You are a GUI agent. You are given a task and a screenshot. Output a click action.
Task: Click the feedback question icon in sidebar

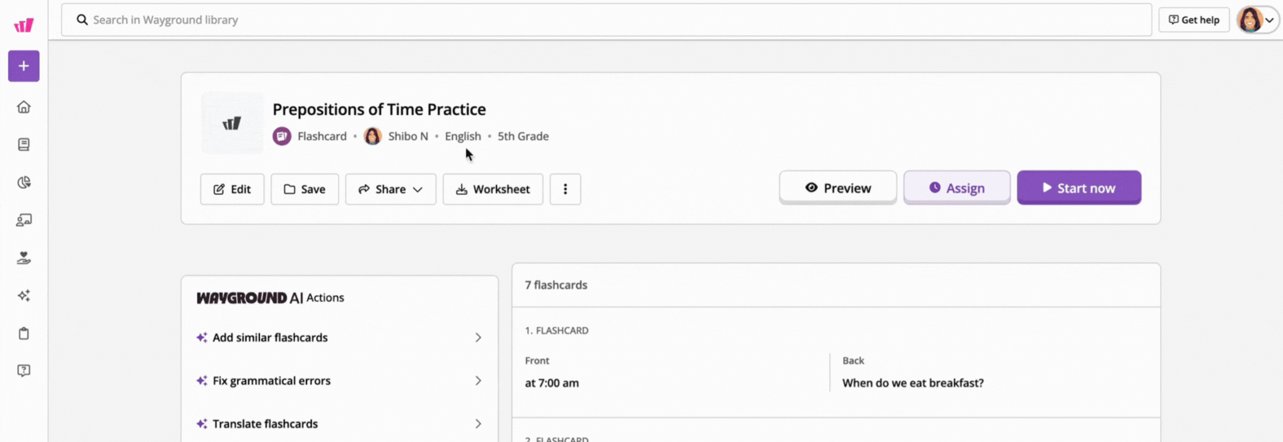[x=24, y=371]
